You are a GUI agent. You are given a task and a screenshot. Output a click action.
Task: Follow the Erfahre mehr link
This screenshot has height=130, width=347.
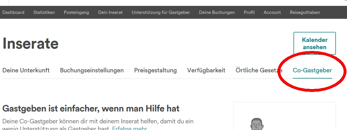130,128
